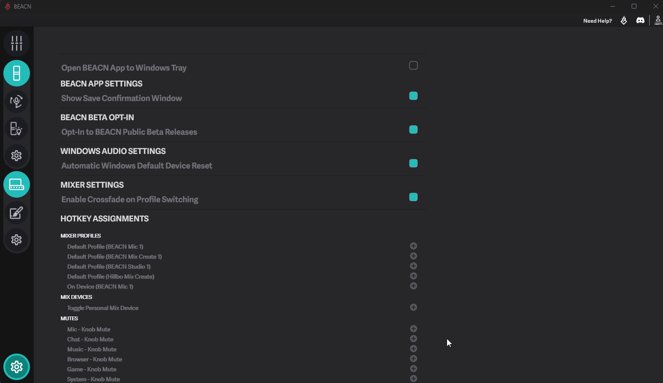Image resolution: width=663 pixels, height=383 pixels.
Task: Click the WINDOWS AUDIO SETTINGS heading
Action: click(x=113, y=151)
